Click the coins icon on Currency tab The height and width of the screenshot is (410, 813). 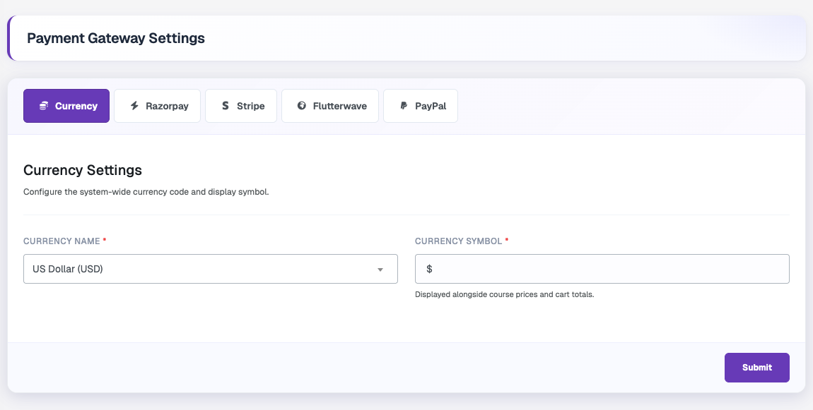(44, 106)
